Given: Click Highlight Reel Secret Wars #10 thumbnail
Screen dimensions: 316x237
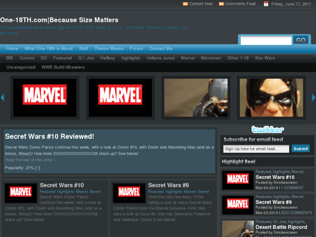Looking at the screenshot, I should 238,180.
